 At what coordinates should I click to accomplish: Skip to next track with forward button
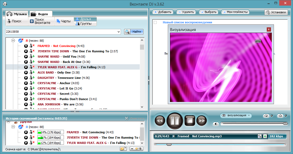pos(202,121)
